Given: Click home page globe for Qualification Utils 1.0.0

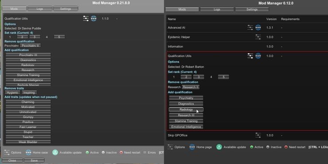Looking at the screenshot, I should pos(258,56).
